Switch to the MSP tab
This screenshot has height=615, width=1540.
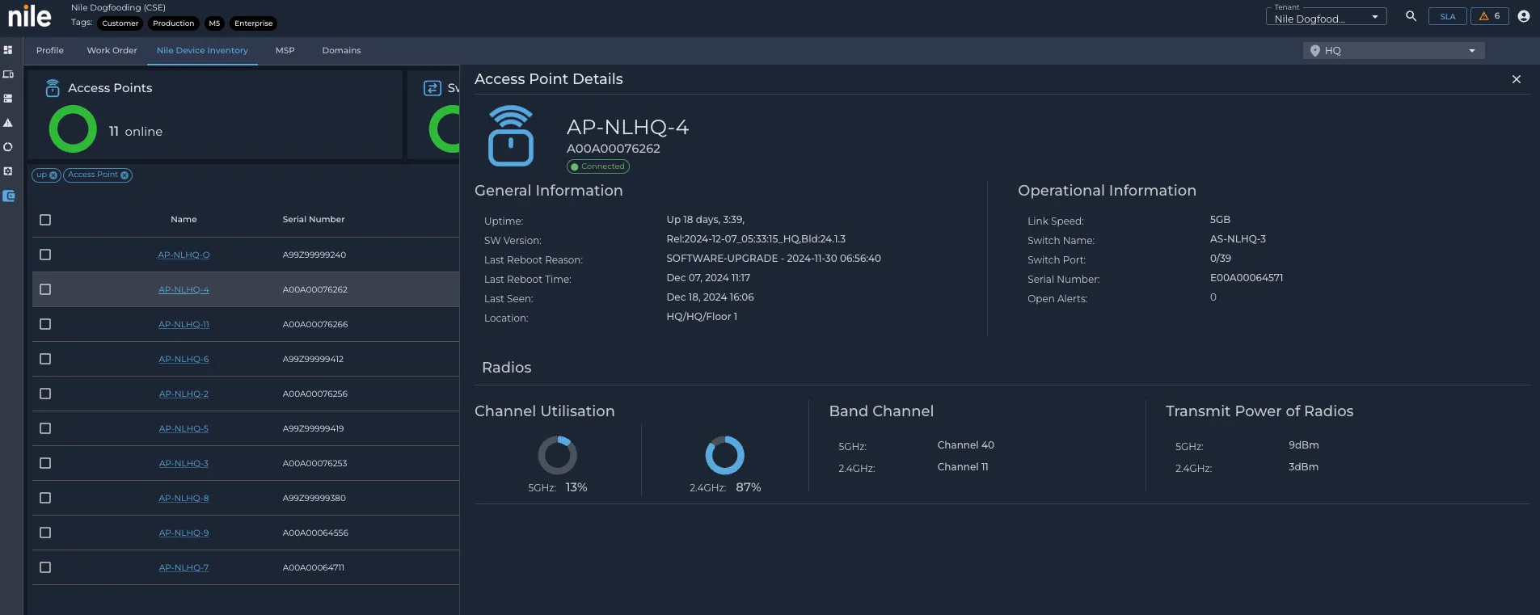click(285, 50)
